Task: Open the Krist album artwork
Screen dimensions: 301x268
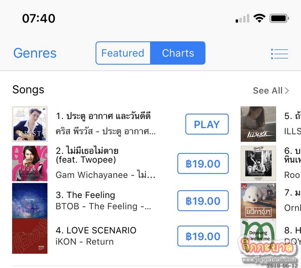Action: (x=30, y=124)
